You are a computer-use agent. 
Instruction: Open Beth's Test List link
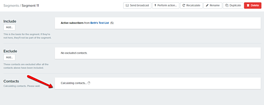(100, 23)
